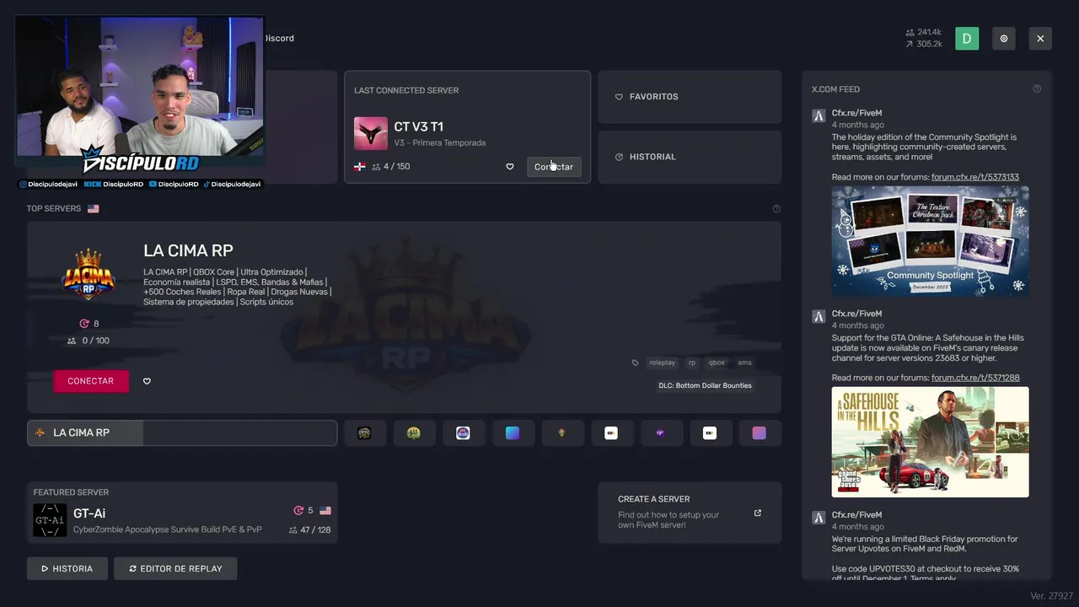Click external link icon in Create a Server
1079x607 pixels.
tap(758, 513)
